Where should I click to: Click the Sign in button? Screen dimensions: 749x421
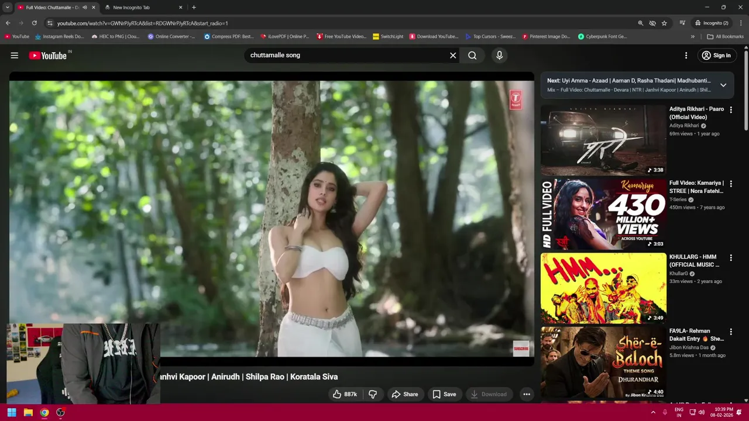[716, 56]
